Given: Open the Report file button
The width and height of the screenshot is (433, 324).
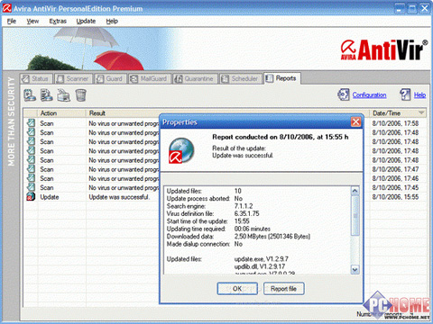Looking at the screenshot, I should (x=284, y=289).
